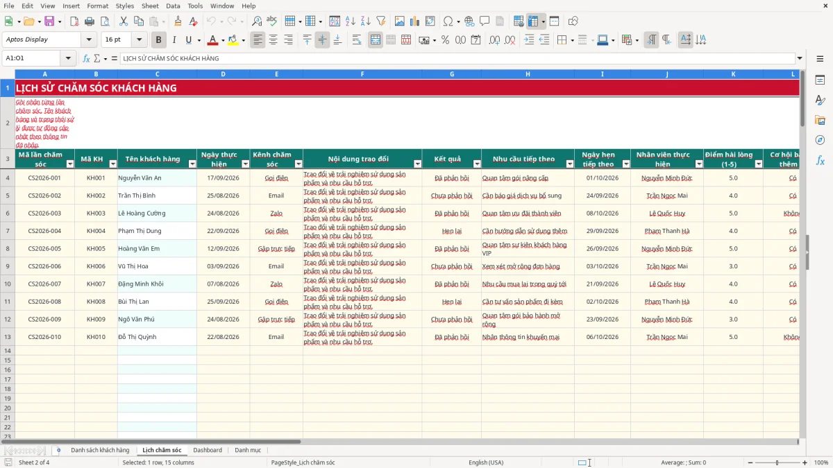Open Font Name dropdown arrow

(88, 40)
